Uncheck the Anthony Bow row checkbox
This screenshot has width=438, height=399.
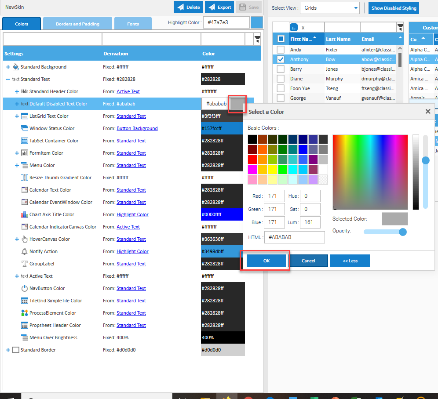click(x=281, y=59)
